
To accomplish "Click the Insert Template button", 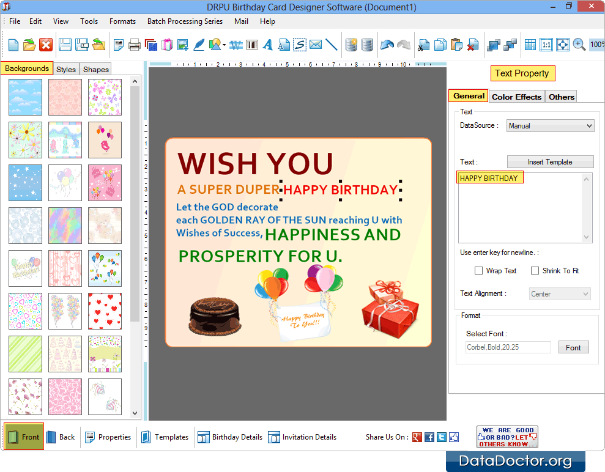I will coord(550,162).
